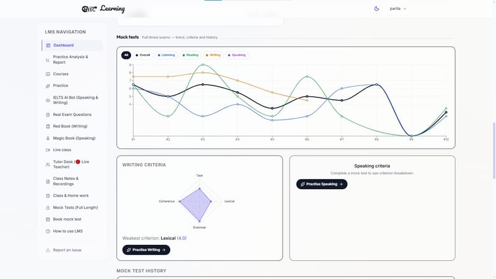Screen dimensions: 496x279
Task: Select the All chart filter pill
Action: tap(126, 55)
